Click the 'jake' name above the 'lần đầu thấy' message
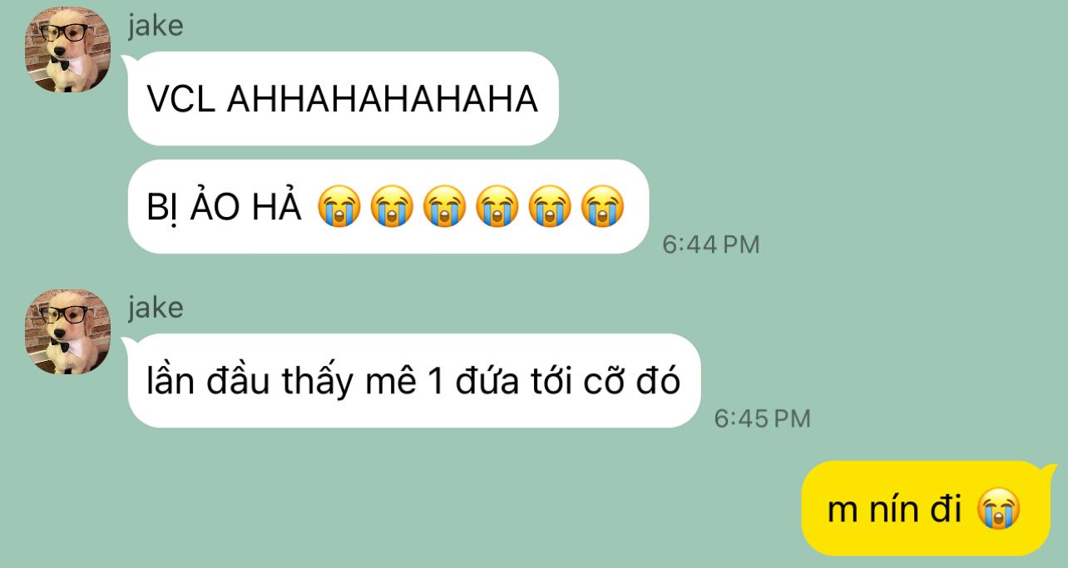Image resolution: width=1068 pixels, height=568 pixels. coord(156,308)
